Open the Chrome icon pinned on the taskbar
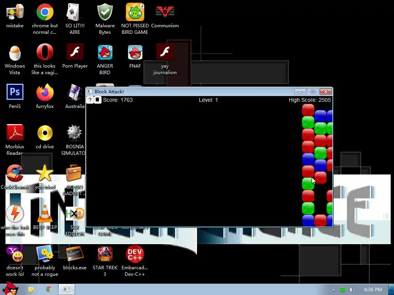 coord(49,290)
